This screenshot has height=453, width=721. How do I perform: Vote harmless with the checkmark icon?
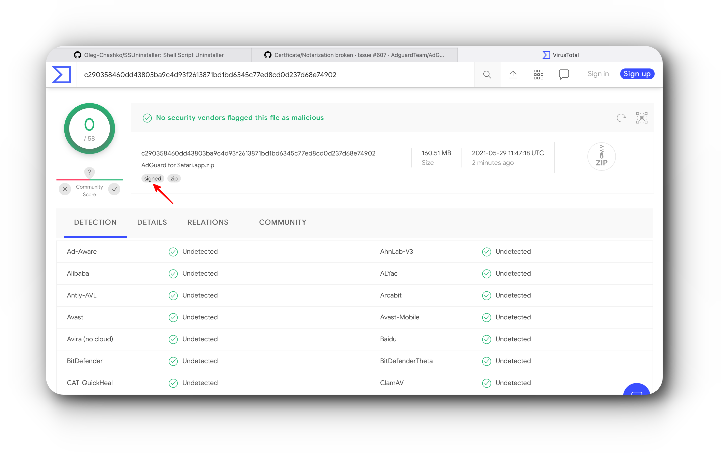click(114, 189)
